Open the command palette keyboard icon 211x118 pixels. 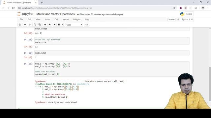pyautogui.click(x=87, y=25)
